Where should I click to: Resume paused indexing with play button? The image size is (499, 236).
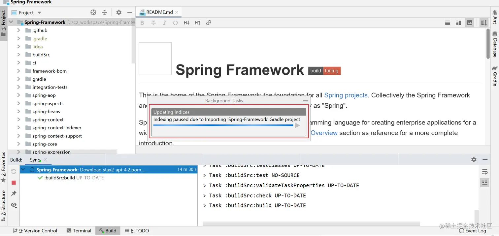[x=297, y=125]
